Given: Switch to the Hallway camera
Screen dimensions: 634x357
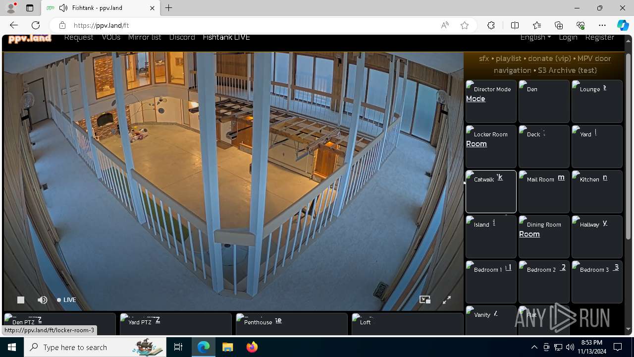Looking at the screenshot, I should [597, 237].
